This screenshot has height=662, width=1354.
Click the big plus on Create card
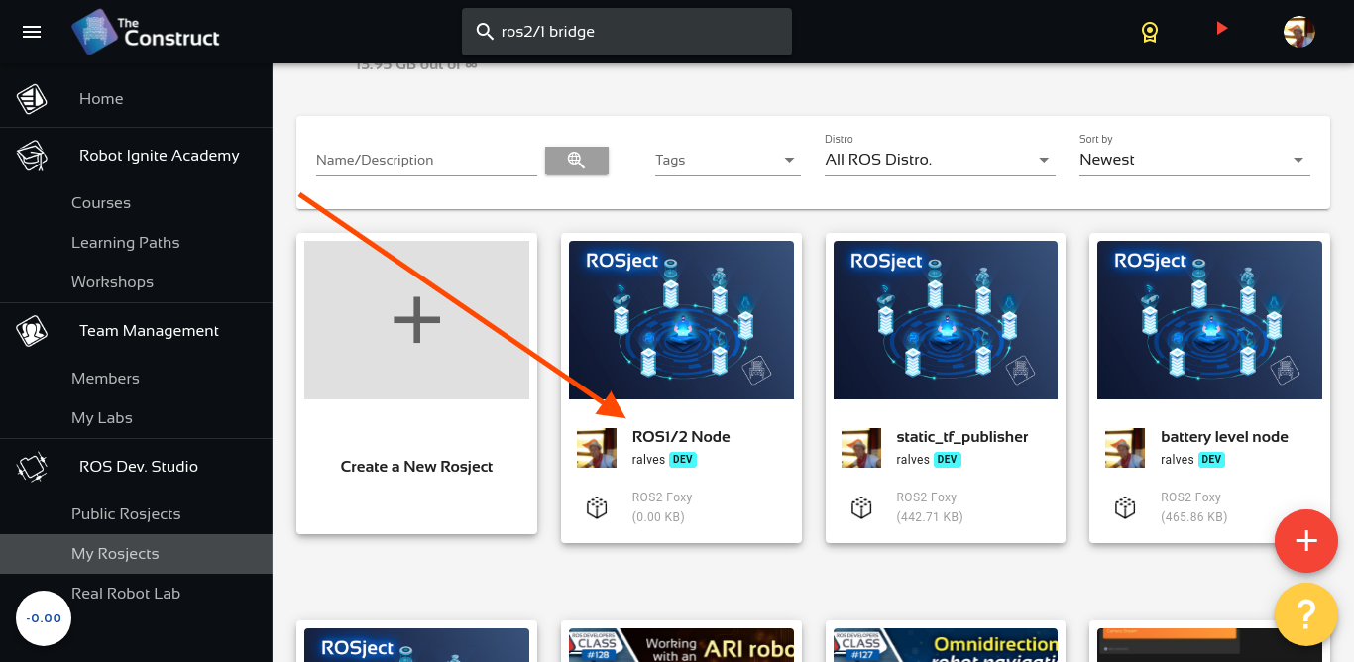coord(416,320)
